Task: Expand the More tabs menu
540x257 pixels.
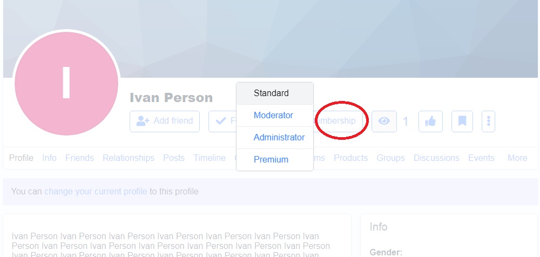Action: (517, 158)
